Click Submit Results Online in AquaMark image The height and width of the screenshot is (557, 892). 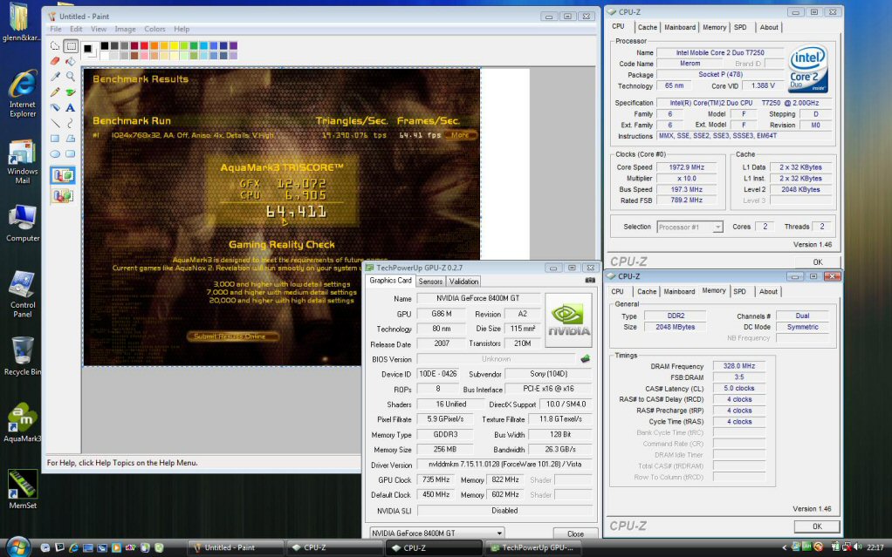coord(232,336)
